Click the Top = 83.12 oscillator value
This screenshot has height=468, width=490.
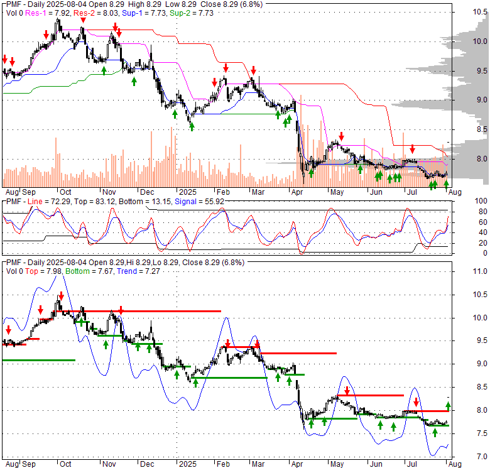tap(95, 202)
